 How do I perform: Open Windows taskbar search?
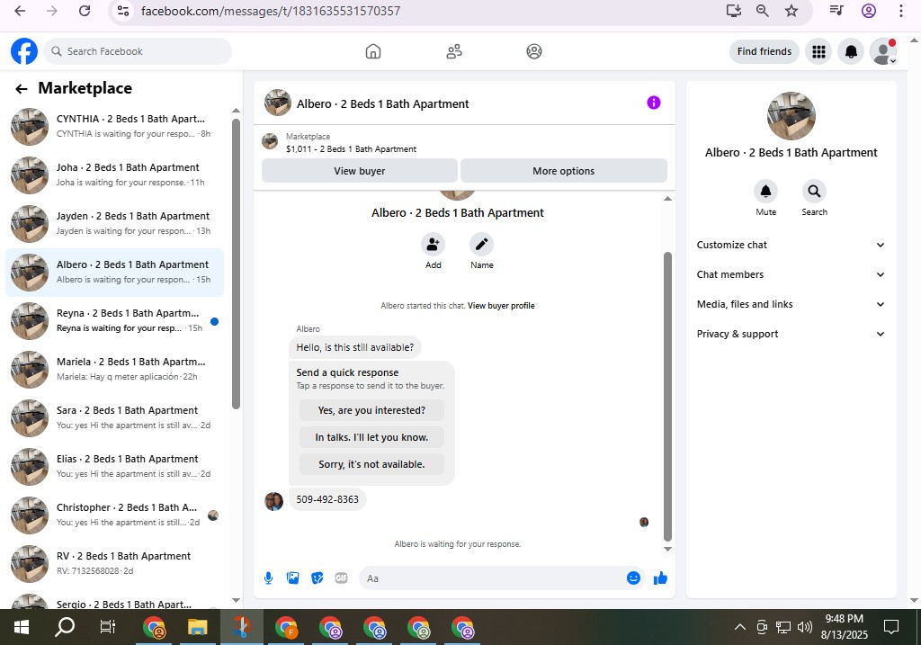coord(65,627)
